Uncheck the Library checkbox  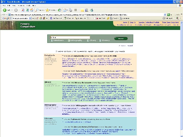[x=88, y=40]
